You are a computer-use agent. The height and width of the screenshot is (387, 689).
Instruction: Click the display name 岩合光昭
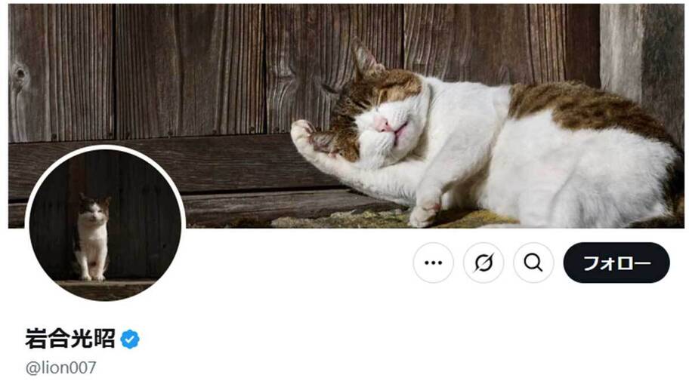click(x=70, y=339)
